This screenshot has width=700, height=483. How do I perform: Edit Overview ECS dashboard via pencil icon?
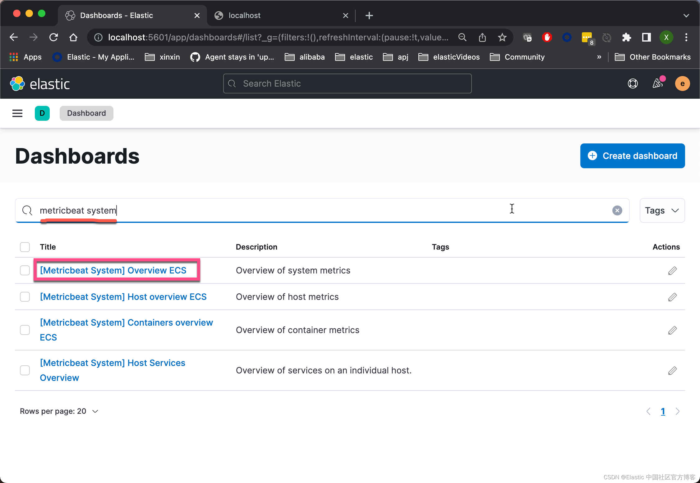tap(672, 271)
